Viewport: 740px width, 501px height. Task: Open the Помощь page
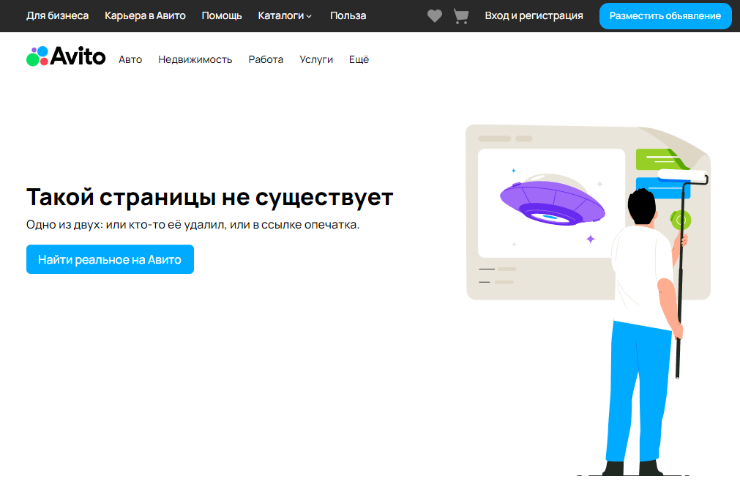pos(222,15)
